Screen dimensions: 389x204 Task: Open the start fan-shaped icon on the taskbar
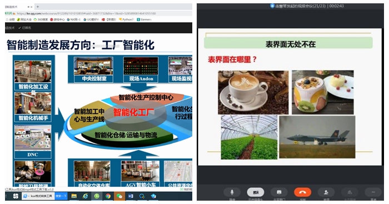[16, 196]
